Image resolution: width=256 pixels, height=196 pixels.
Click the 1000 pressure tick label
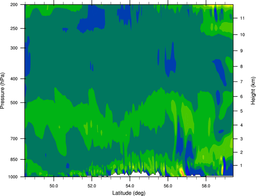click(x=13, y=177)
